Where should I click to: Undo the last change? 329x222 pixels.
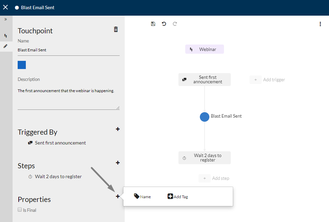[x=164, y=24]
